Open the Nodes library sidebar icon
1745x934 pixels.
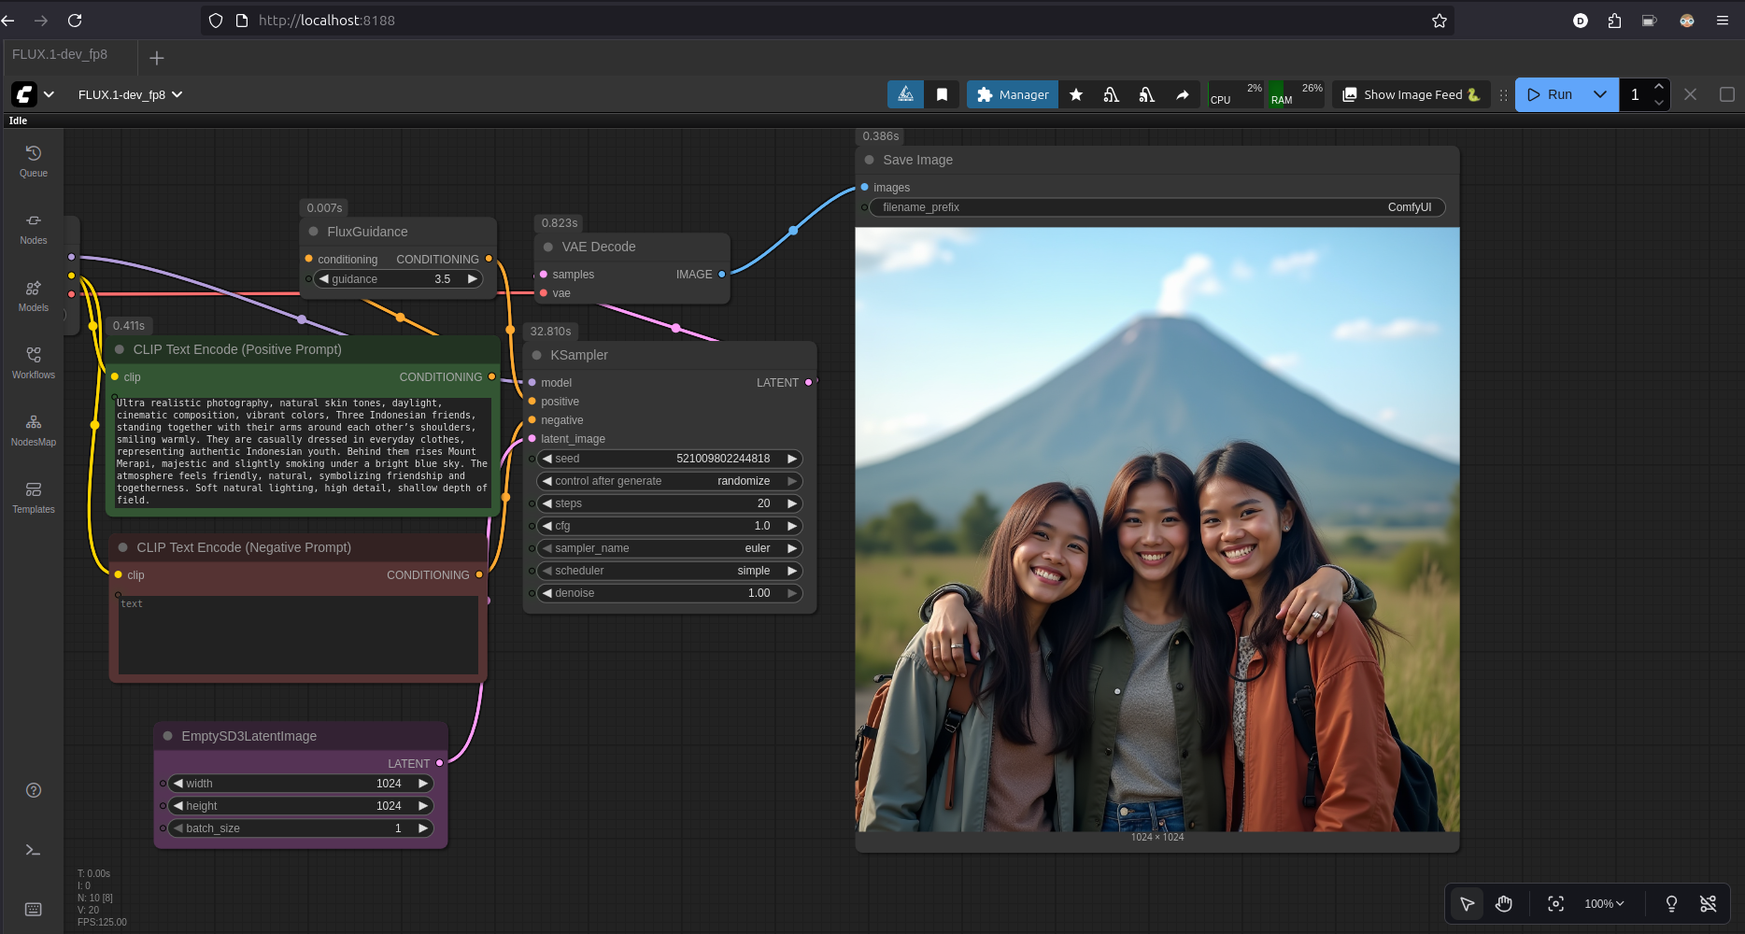coord(34,228)
